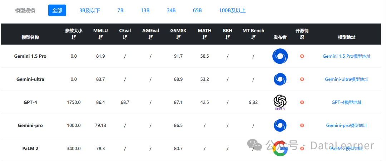This screenshot has height=161, width=386.
Task: Open the GPT-4模型地址 link
Action: pyautogui.click(x=346, y=102)
